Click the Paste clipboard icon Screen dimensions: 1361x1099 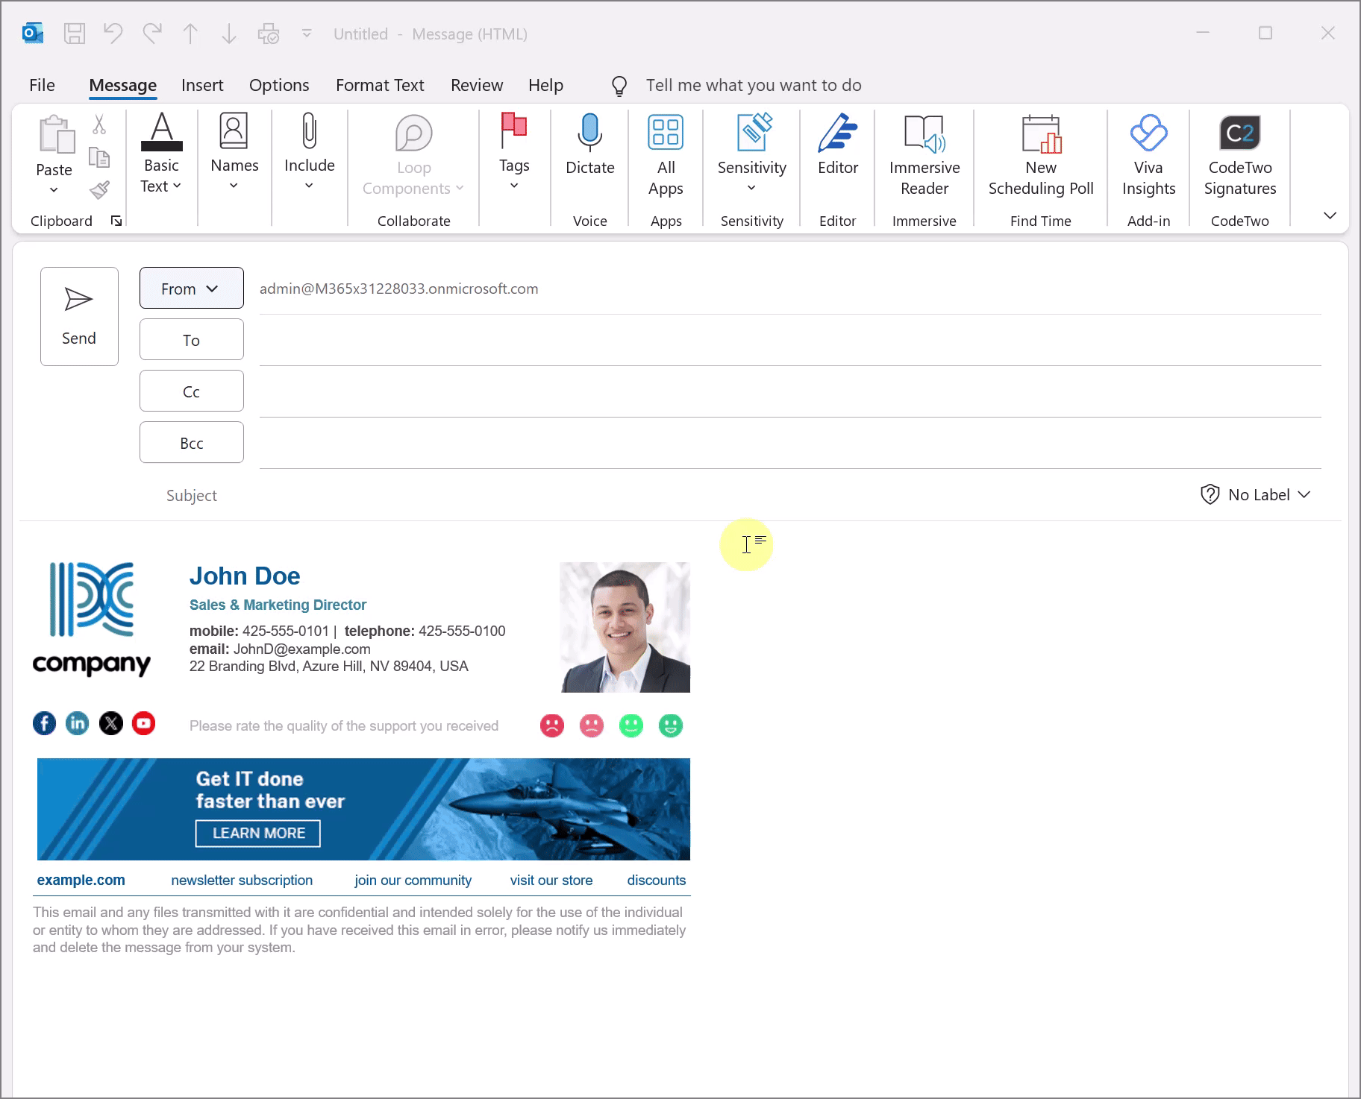(x=56, y=134)
